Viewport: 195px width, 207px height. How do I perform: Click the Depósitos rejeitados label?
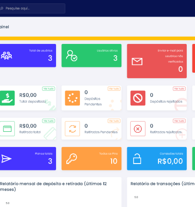[166, 102]
